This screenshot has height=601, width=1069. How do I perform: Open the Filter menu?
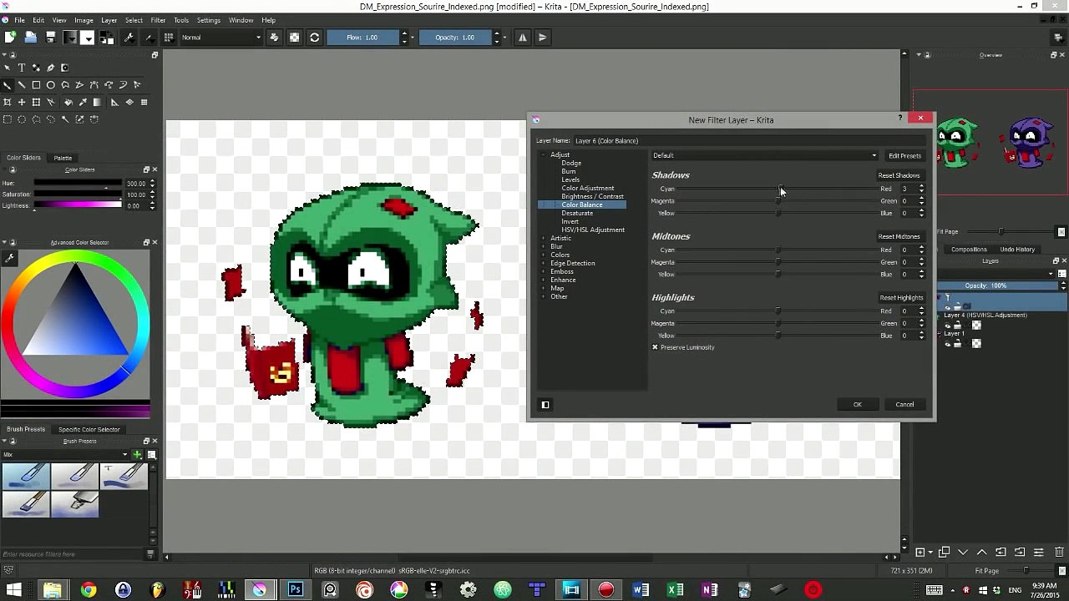[158, 20]
